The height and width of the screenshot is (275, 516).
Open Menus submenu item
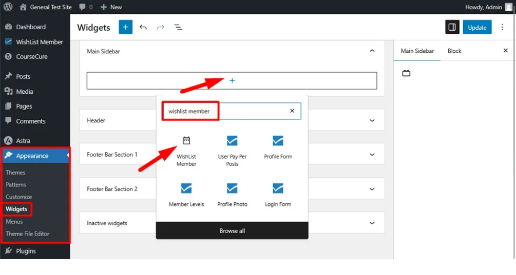[x=14, y=222]
